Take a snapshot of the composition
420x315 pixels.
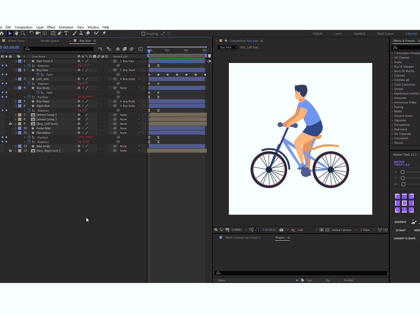[x=282, y=230]
